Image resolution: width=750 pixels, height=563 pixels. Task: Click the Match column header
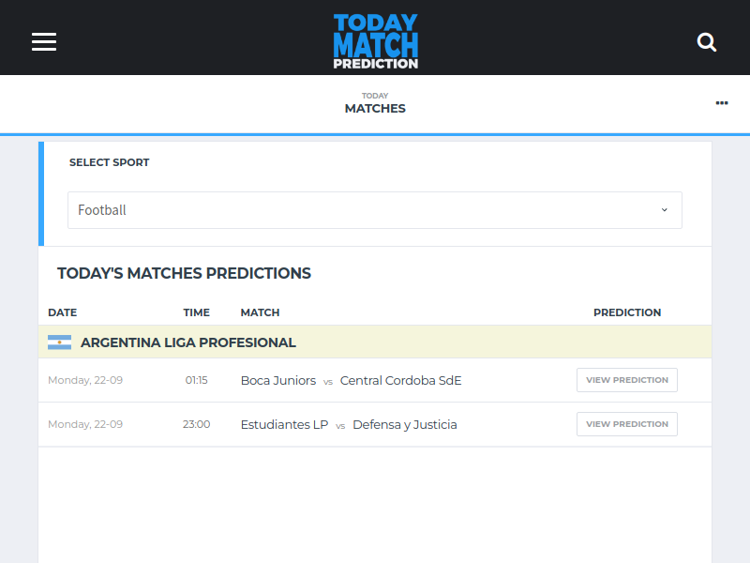tap(261, 312)
